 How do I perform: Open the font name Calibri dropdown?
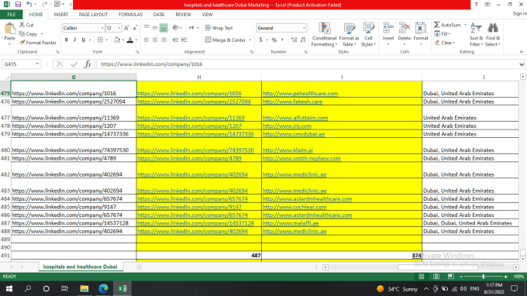click(102, 28)
